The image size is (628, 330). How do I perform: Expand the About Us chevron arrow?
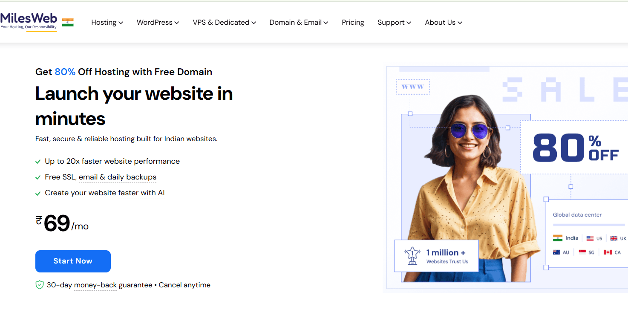(460, 23)
